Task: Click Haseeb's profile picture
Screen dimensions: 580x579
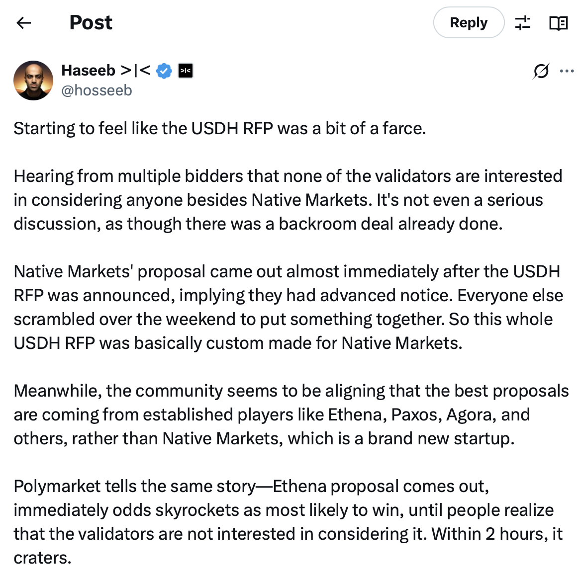Action: (33, 81)
